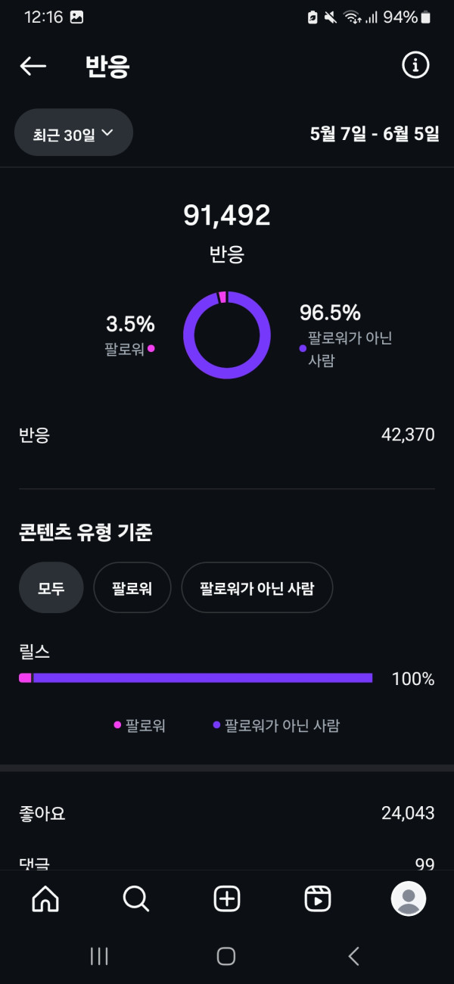Screen dimensions: 454x984
Task: Tap the 반응 42,370 row
Action: point(227,435)
